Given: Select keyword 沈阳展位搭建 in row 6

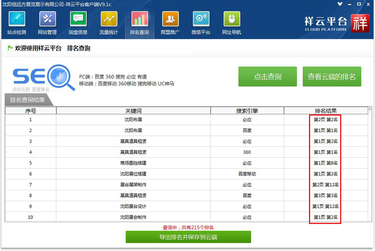Looking at the screenshot, I should (133, 174).
